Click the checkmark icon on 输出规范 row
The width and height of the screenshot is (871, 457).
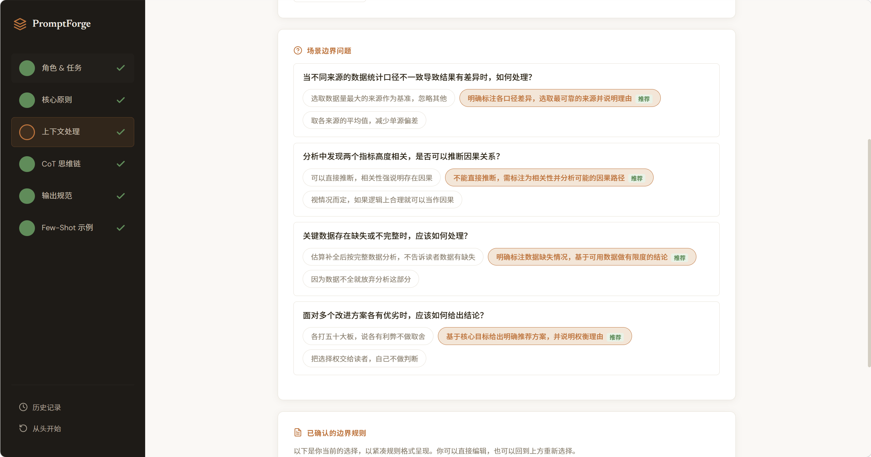click(121, 196)
